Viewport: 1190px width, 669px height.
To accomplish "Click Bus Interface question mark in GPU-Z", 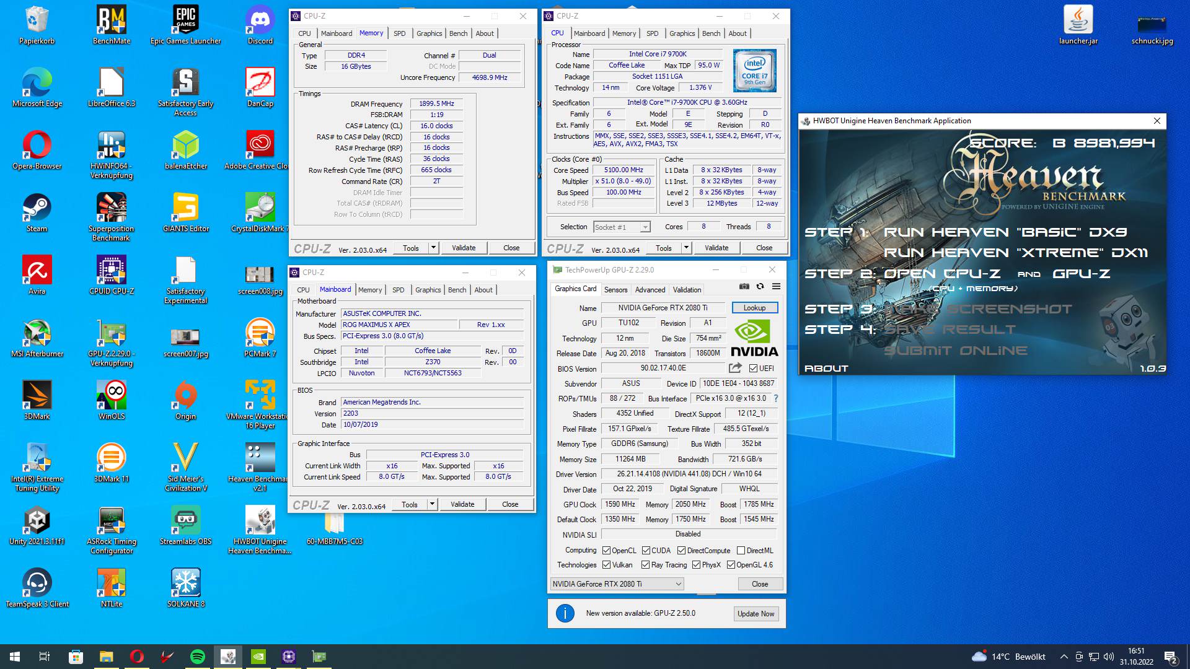I will [x=775, y=398].
